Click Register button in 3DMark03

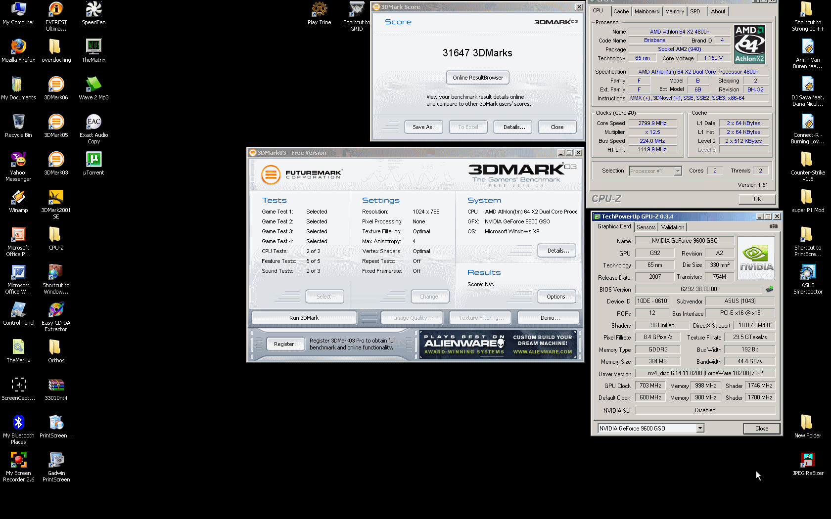click(286, 344)
